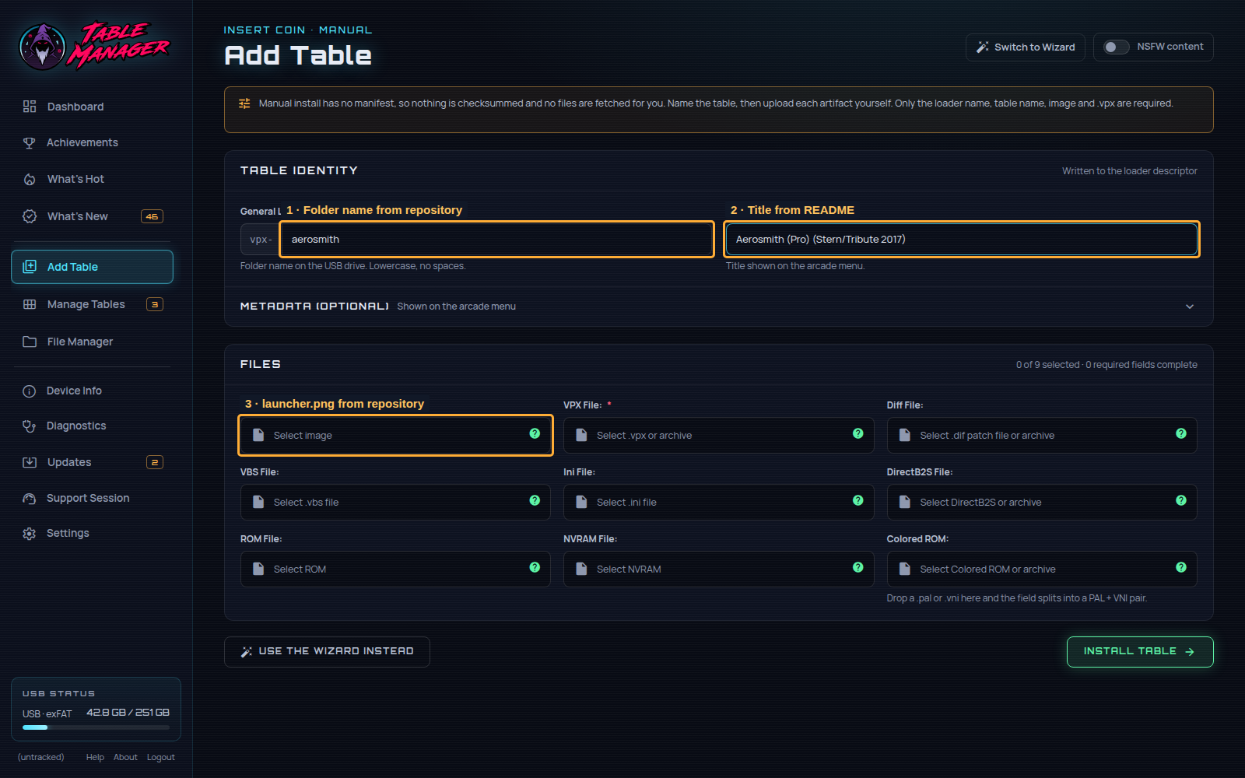The image size is (1245, 778).
Task: Select Add Table in the sidebar
Action: pyautogui.click(x=92, y=267)
